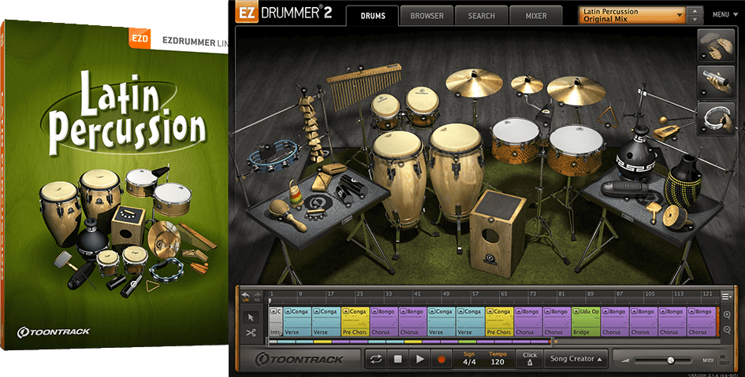Click the Tempo 120 field
This screenshot has height=377, width=745.
pos(497,359)
